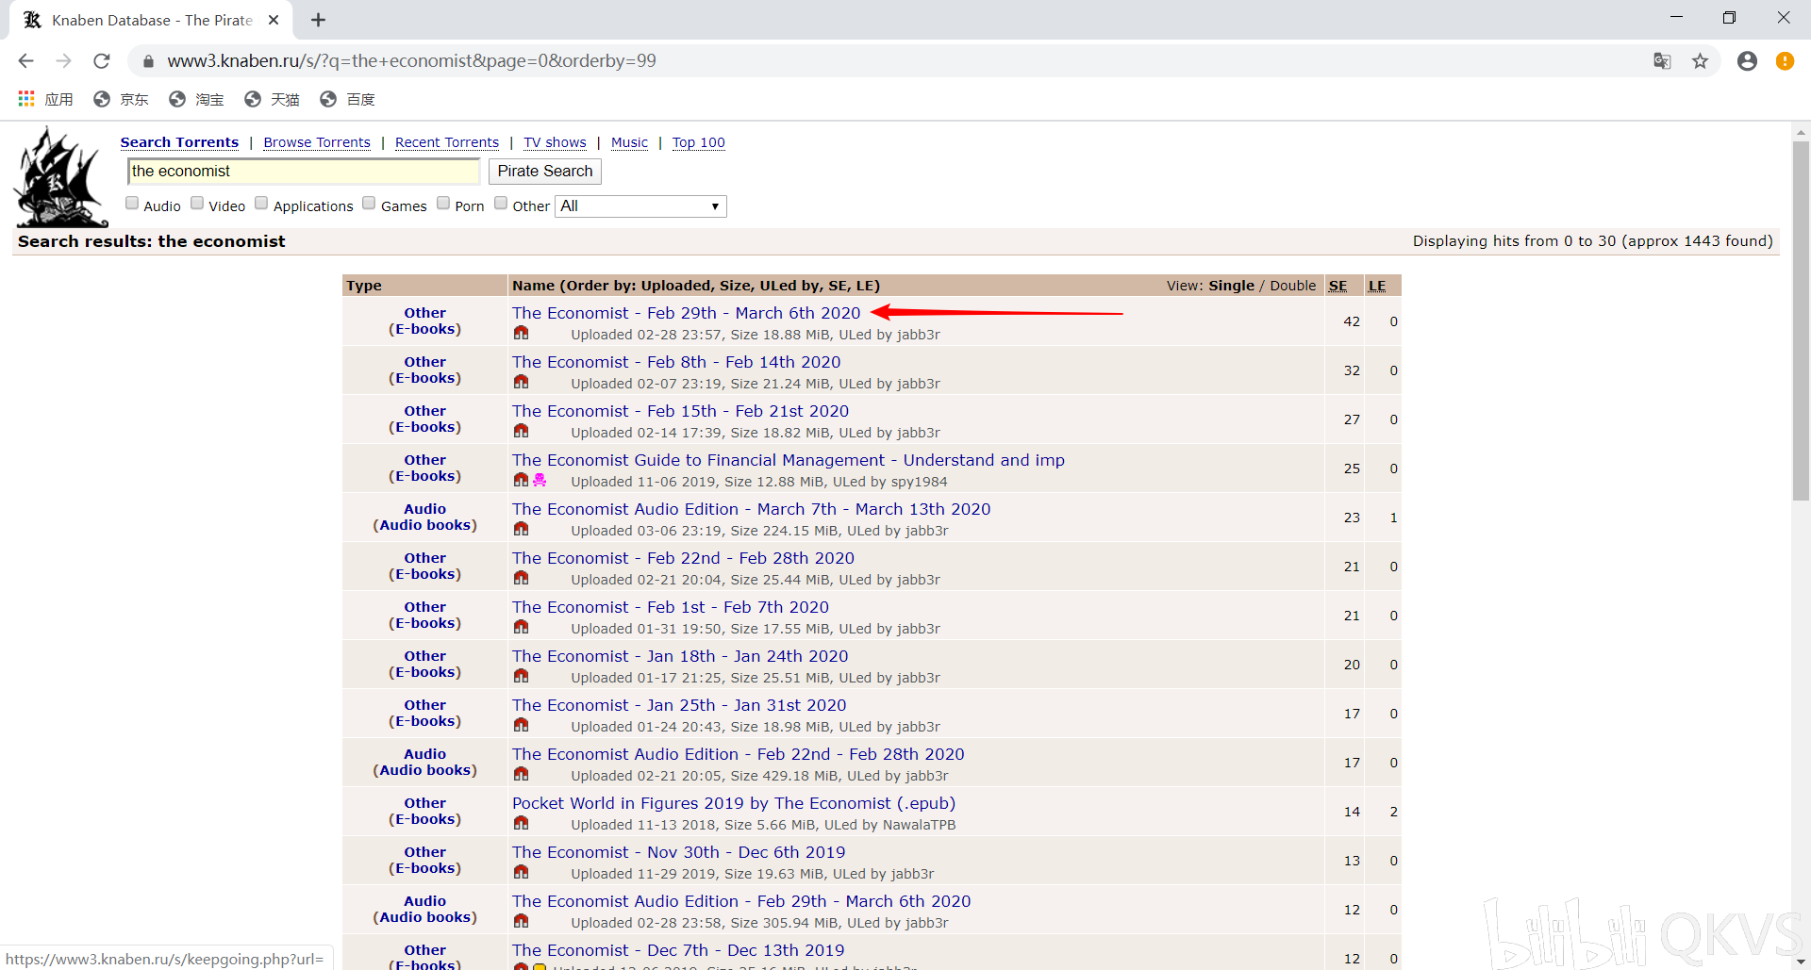Click pink skull VIP icon for spy1984 upload
Image resolution: width=1811 pixels, height=970 pixels.
point(540,481)
